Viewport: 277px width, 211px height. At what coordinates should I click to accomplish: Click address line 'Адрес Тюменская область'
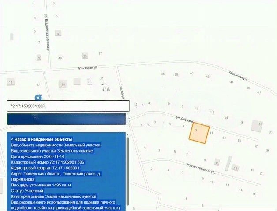click(56, 174)
